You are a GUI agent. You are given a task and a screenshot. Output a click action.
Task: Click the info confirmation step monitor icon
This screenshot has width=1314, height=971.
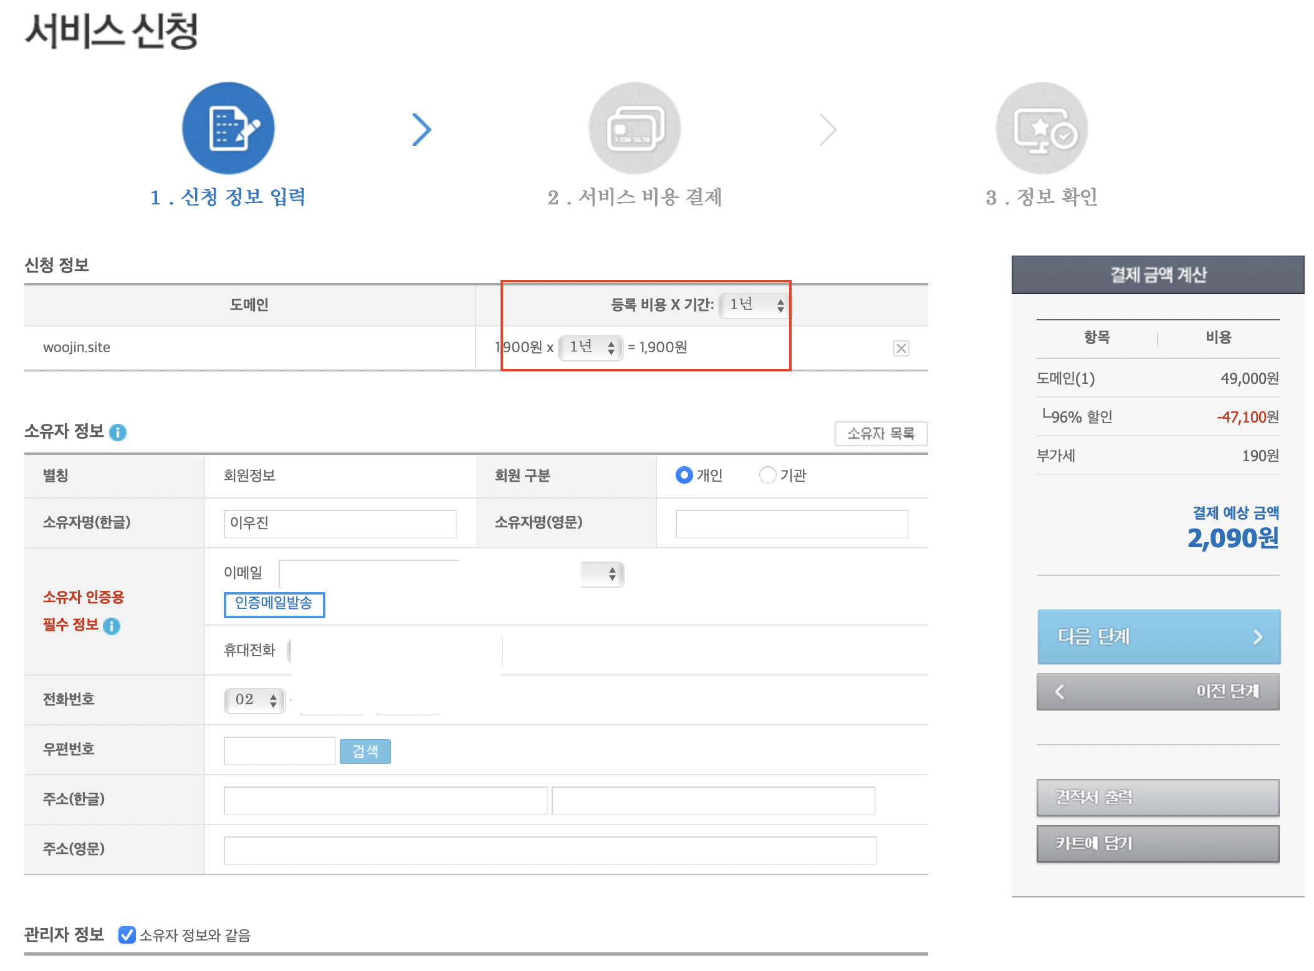click(x=1042, y=128)
